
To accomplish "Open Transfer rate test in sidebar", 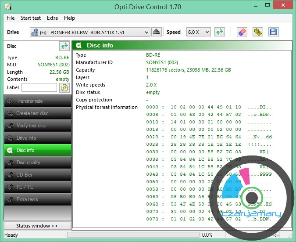I will [37, 101].
